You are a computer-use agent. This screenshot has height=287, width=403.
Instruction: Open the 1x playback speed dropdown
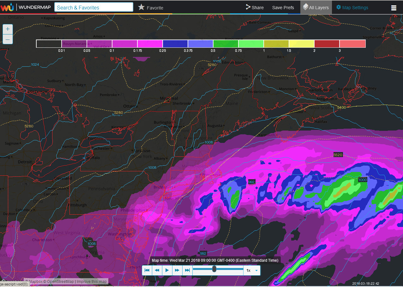click(x=252, y=271)
